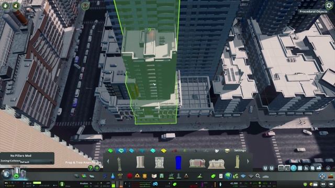
Task: Open the Unique Buildings menu
Action: tap(178, 176)
